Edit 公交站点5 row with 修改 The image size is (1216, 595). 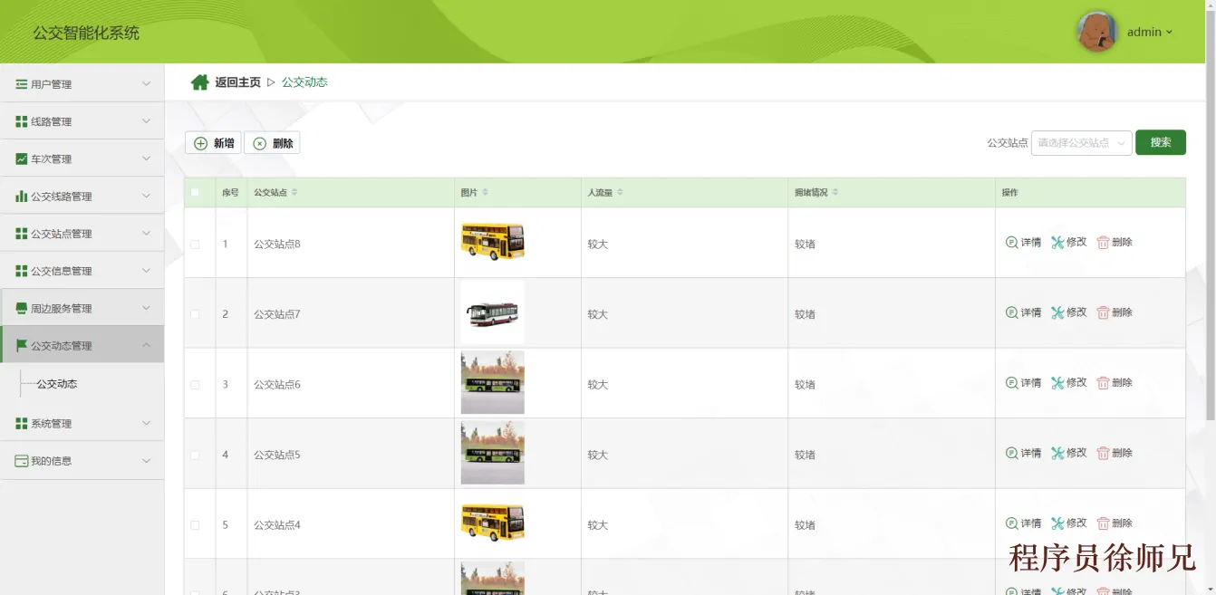point(1069,453)
